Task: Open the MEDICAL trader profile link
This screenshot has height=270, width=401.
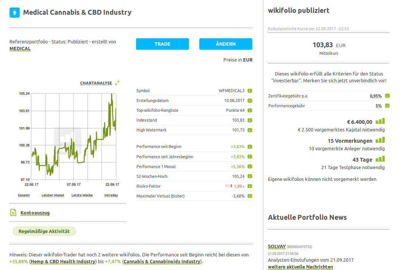Action: tap(20, 49)
